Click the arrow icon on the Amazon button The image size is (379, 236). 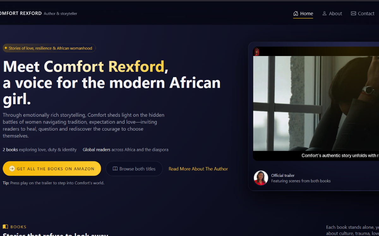[x=12, y=169]
